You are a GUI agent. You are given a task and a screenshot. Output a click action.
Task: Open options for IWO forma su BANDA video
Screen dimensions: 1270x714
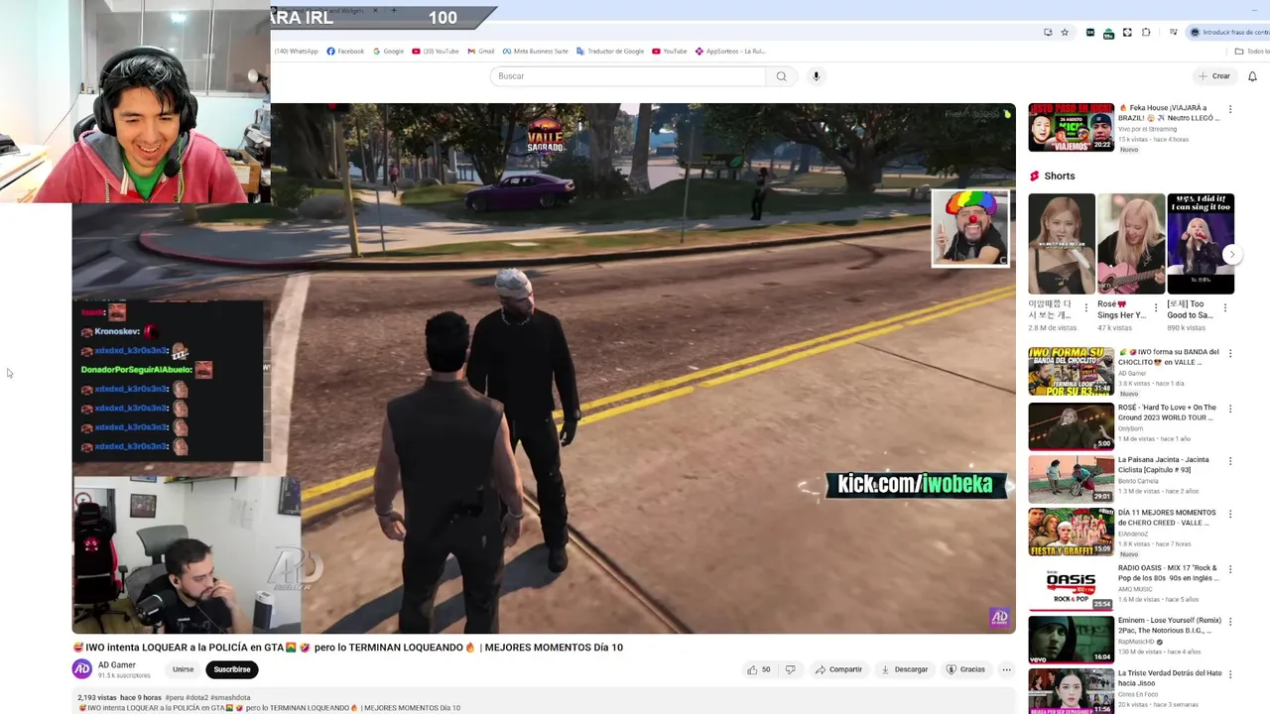pos(1230,353)
